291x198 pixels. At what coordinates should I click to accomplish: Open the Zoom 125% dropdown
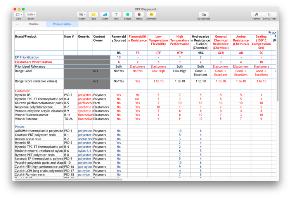[31, 14]
